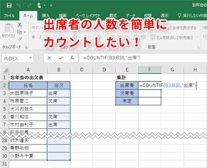
Task: Click the 出席 cell in 木村由利子 row
Action: point(59,125)
